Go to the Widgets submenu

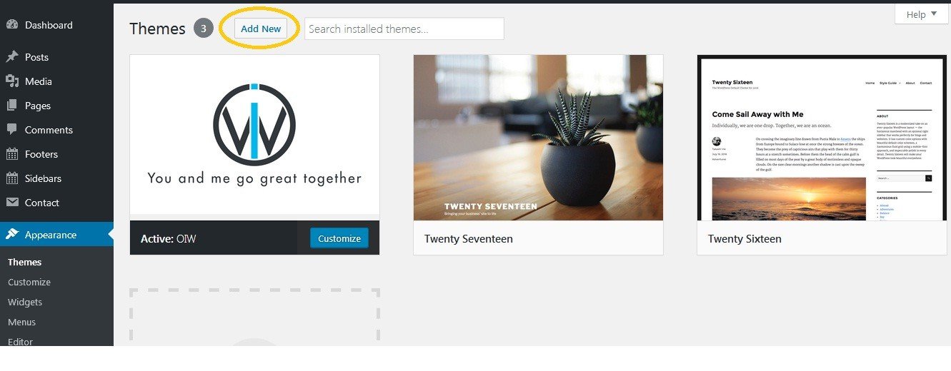coord(25,302)
